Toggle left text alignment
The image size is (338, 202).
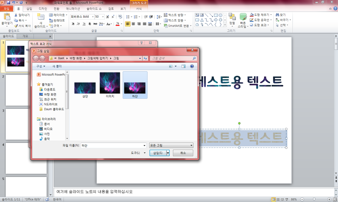pos(128,24)
